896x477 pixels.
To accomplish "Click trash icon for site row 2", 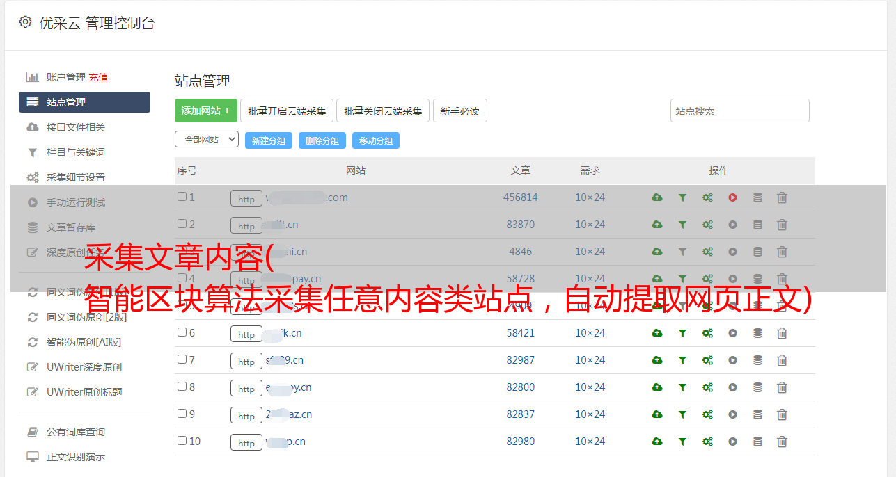I will (x=782, y=225).
